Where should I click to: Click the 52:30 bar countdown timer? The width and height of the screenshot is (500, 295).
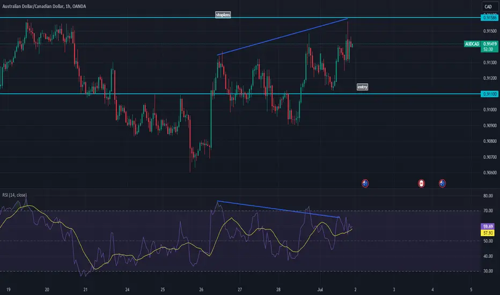pos(488,49)
